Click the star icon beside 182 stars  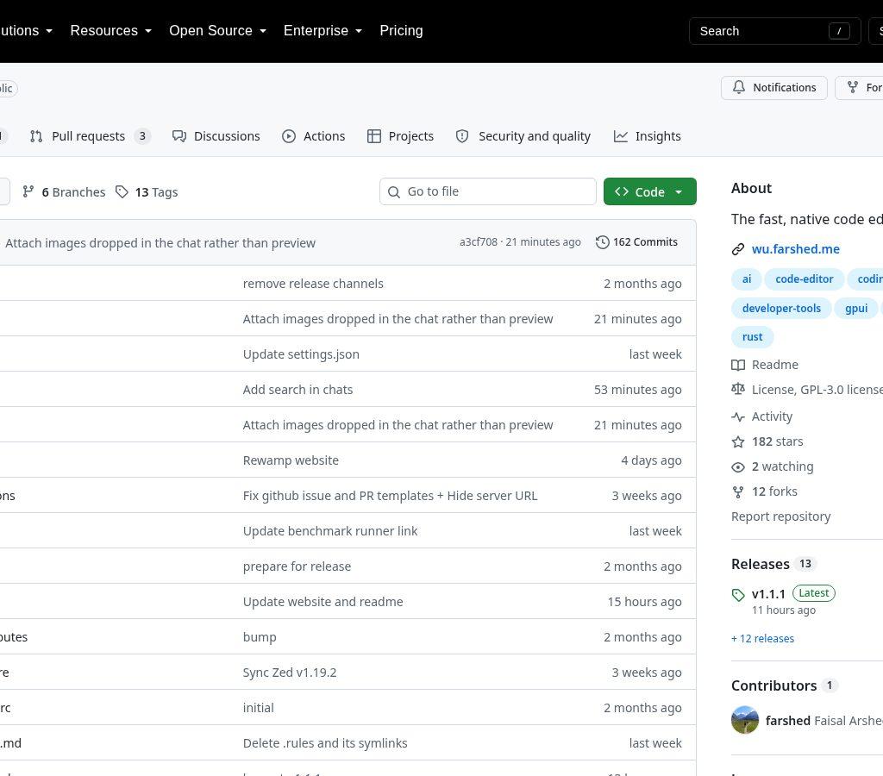pyautogui.click(x=738, y=442)
